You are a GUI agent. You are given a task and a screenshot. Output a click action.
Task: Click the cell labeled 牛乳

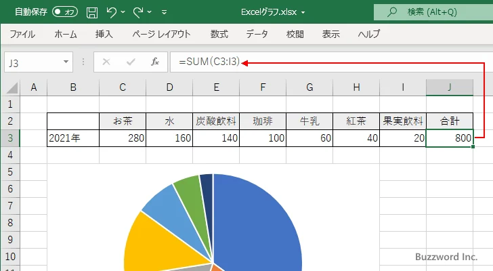pos(309,121)
